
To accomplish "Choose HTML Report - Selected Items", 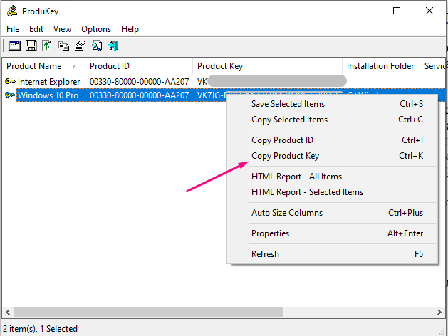I will coord(333,192).
